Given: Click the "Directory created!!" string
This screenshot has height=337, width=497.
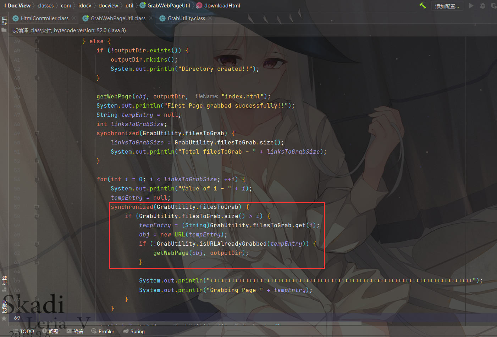Looking at the screenshot, I should click(215, 69).
